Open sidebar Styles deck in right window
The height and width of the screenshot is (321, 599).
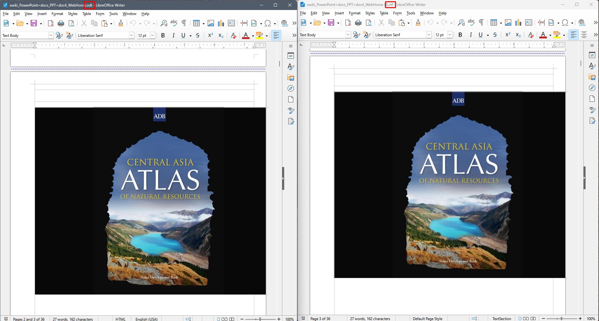tap(592, 66)
